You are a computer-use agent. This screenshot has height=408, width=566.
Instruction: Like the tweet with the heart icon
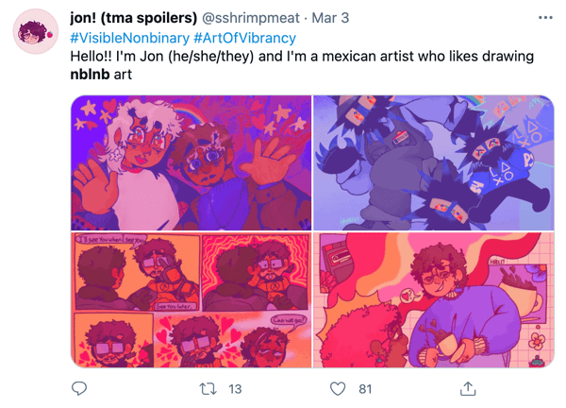click(338, 388)
